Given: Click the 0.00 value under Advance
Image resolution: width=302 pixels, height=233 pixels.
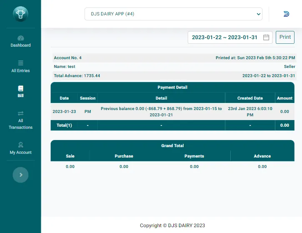Looking at the screenshot, I should [262, 166].
